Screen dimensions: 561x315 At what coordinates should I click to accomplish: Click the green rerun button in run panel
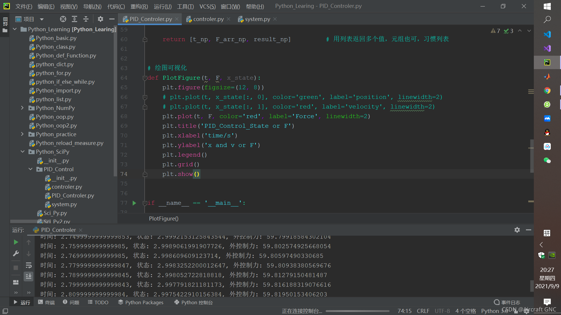click(16, 242)
